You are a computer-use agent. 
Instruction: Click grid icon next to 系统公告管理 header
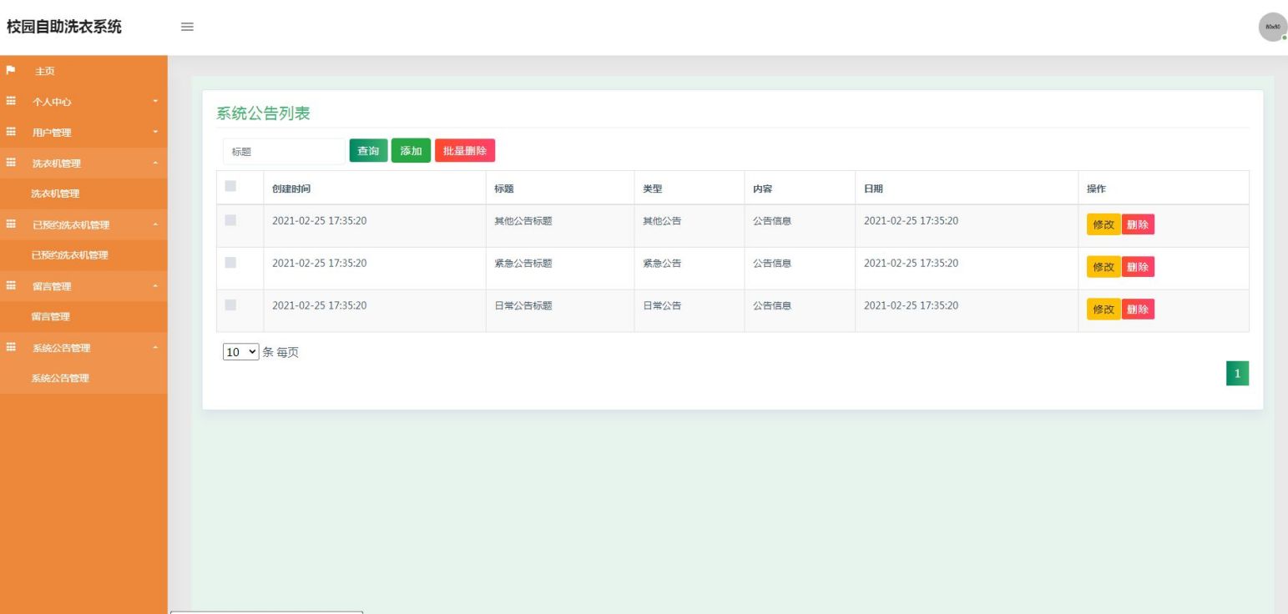click(11, 347)
